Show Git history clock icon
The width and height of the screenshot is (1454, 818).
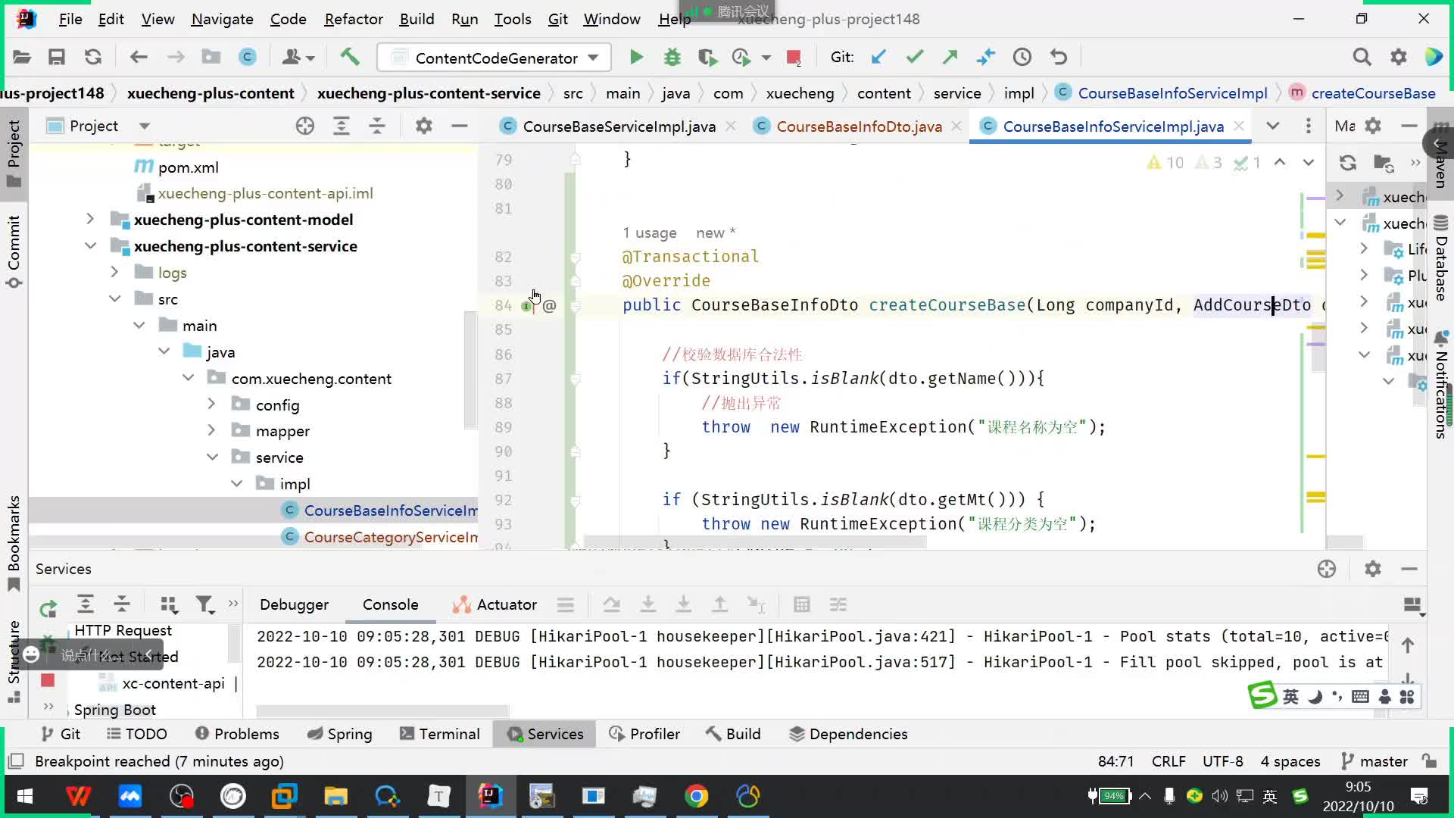[1022, 58]
